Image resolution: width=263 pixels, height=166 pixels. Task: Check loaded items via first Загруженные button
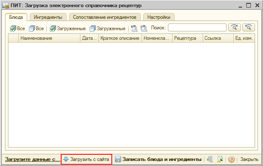(68, 29)
